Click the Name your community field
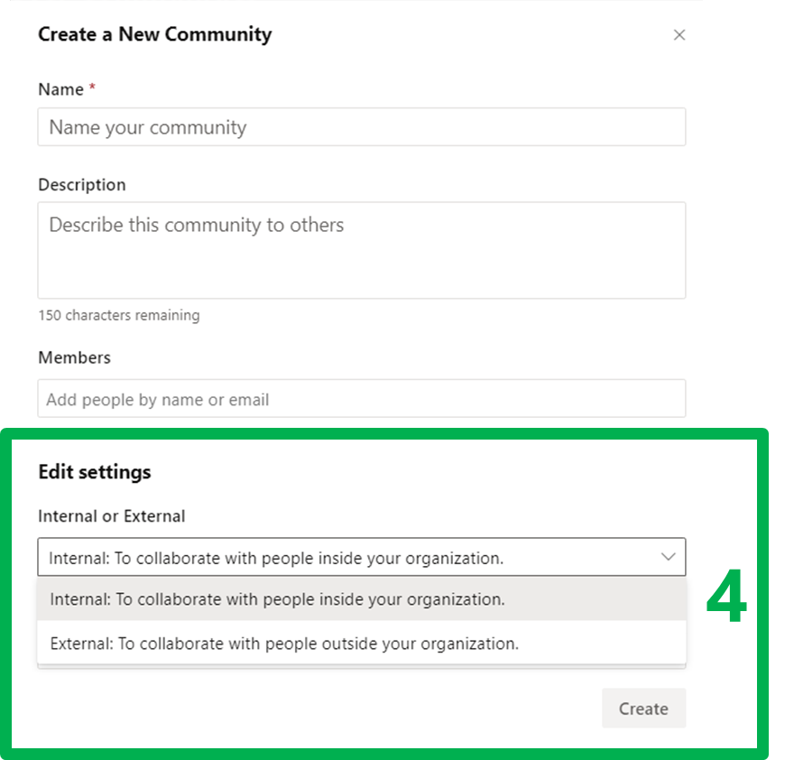Viewport: 794px width, 760px height. click(361, 127)
